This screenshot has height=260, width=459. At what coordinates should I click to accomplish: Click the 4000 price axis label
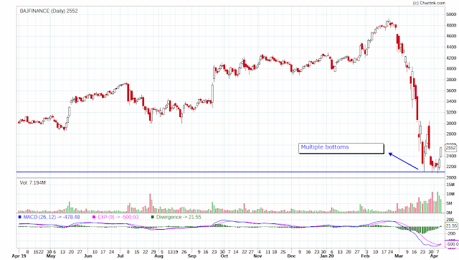coord(451,69)
